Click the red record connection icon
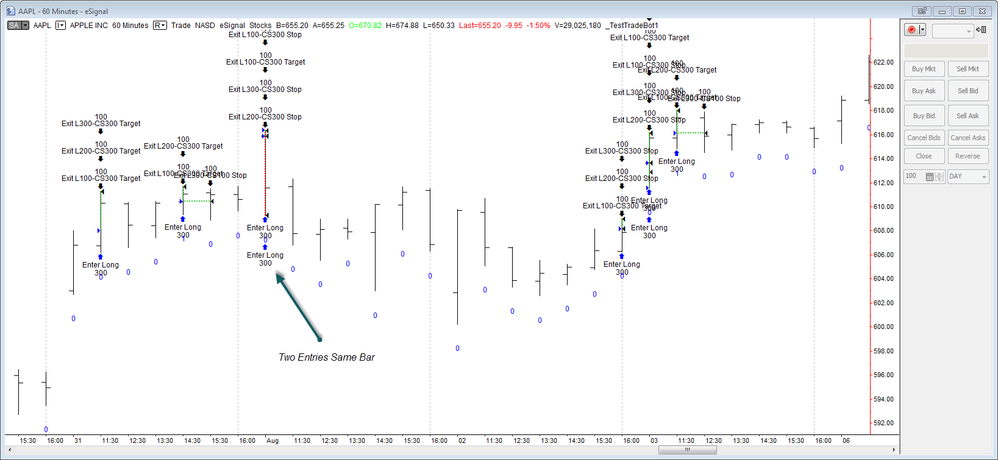 [911, 30]
